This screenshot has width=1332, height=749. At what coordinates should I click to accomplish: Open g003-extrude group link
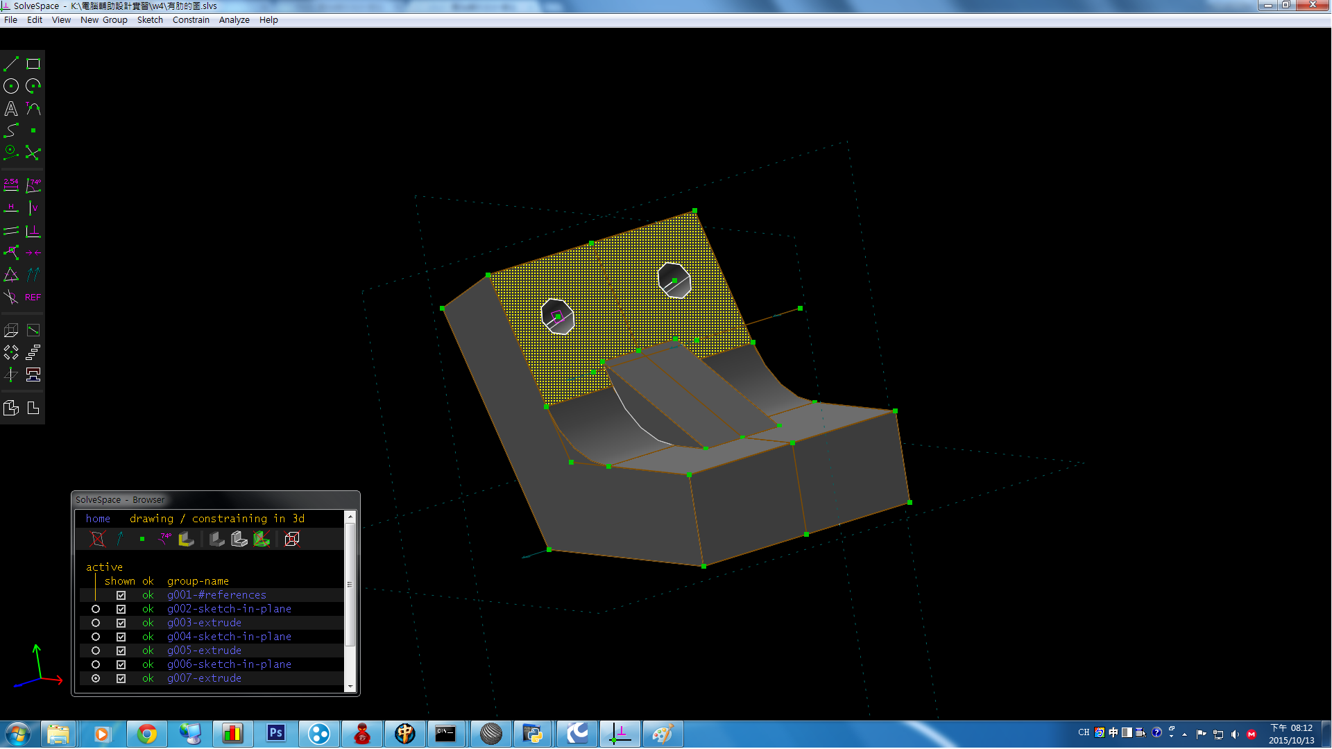point(204,623)
